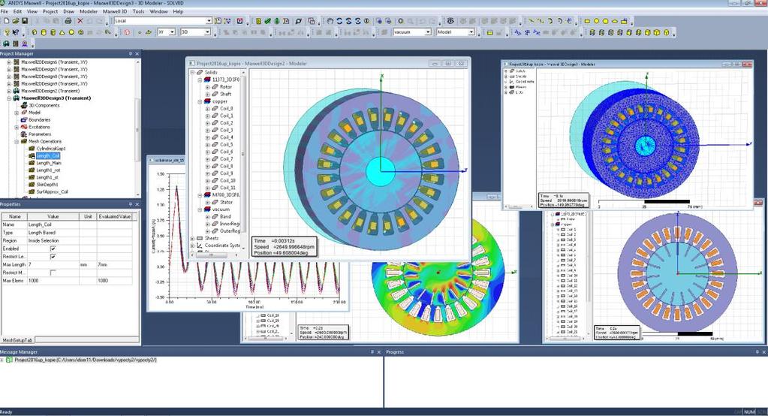Click the Open project folder icon
This screenshot has width=768, height=416.
16,21
